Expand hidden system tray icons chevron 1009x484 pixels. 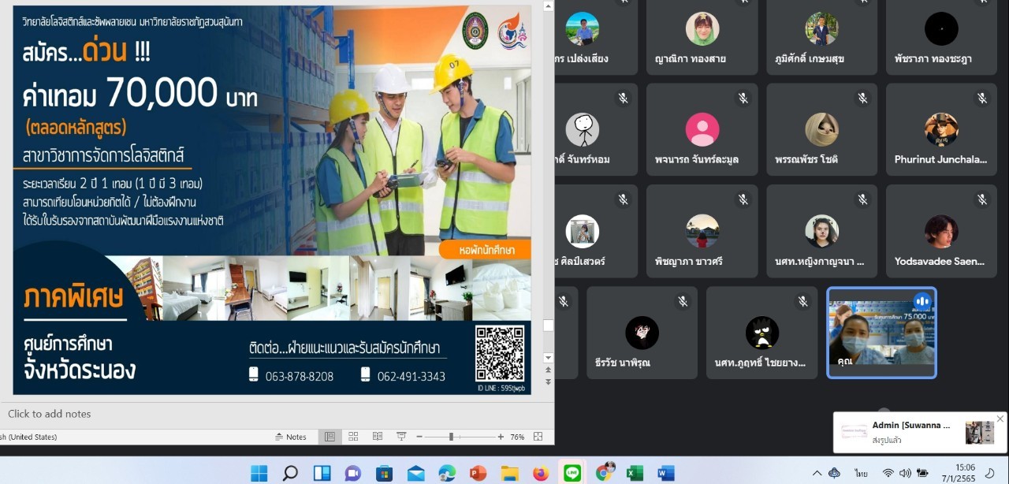click(817, 473)
